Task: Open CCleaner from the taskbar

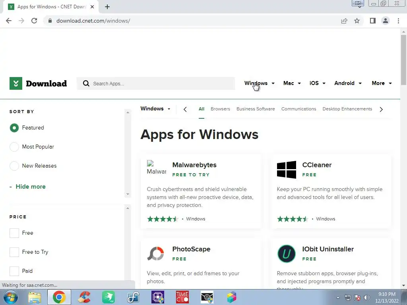Action: pos(84,297)
